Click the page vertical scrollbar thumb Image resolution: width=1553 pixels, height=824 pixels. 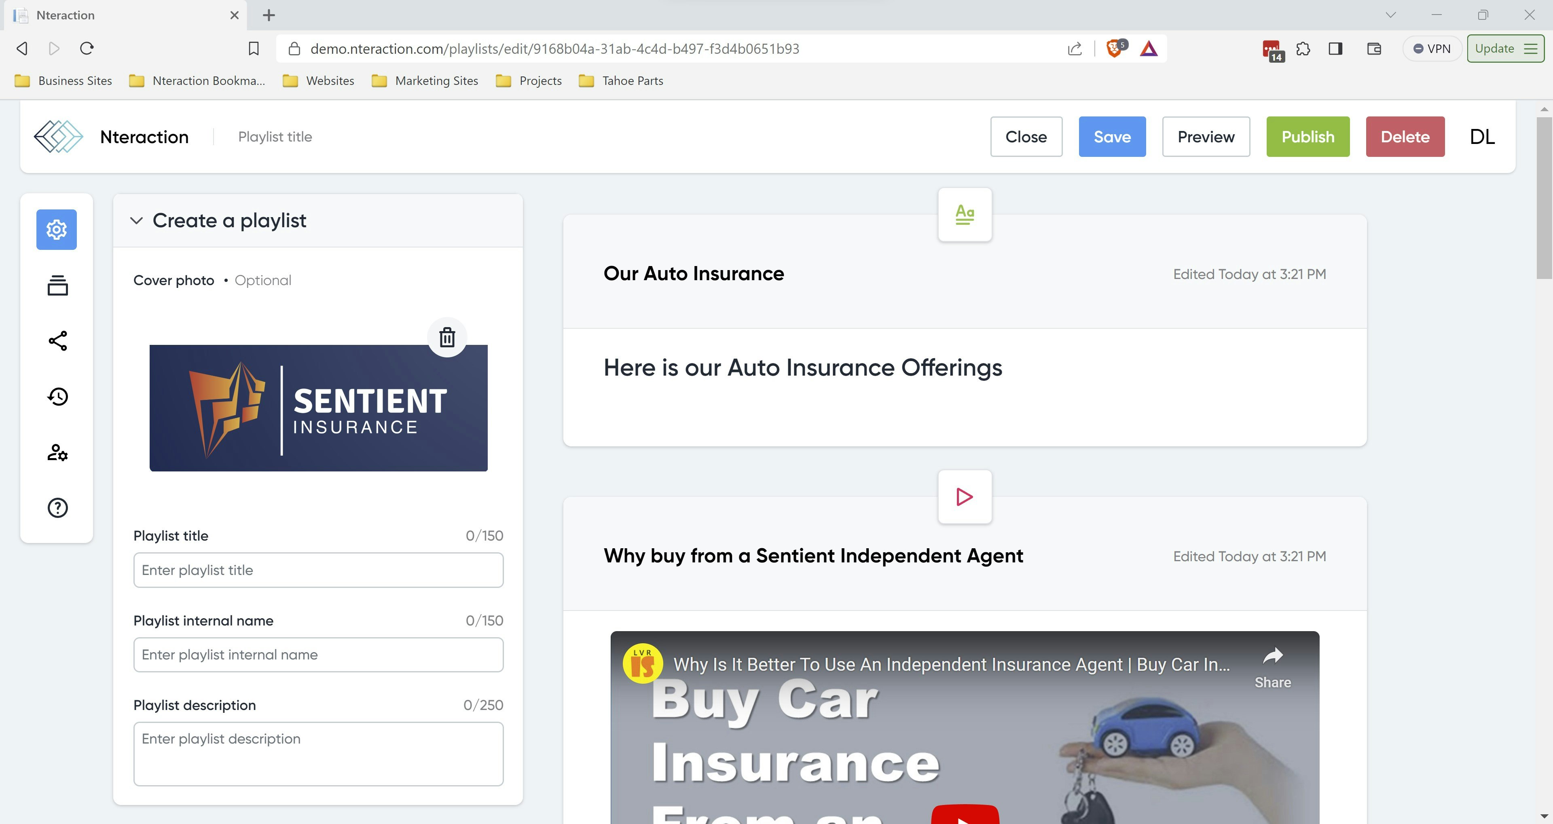pos(1544,198)
